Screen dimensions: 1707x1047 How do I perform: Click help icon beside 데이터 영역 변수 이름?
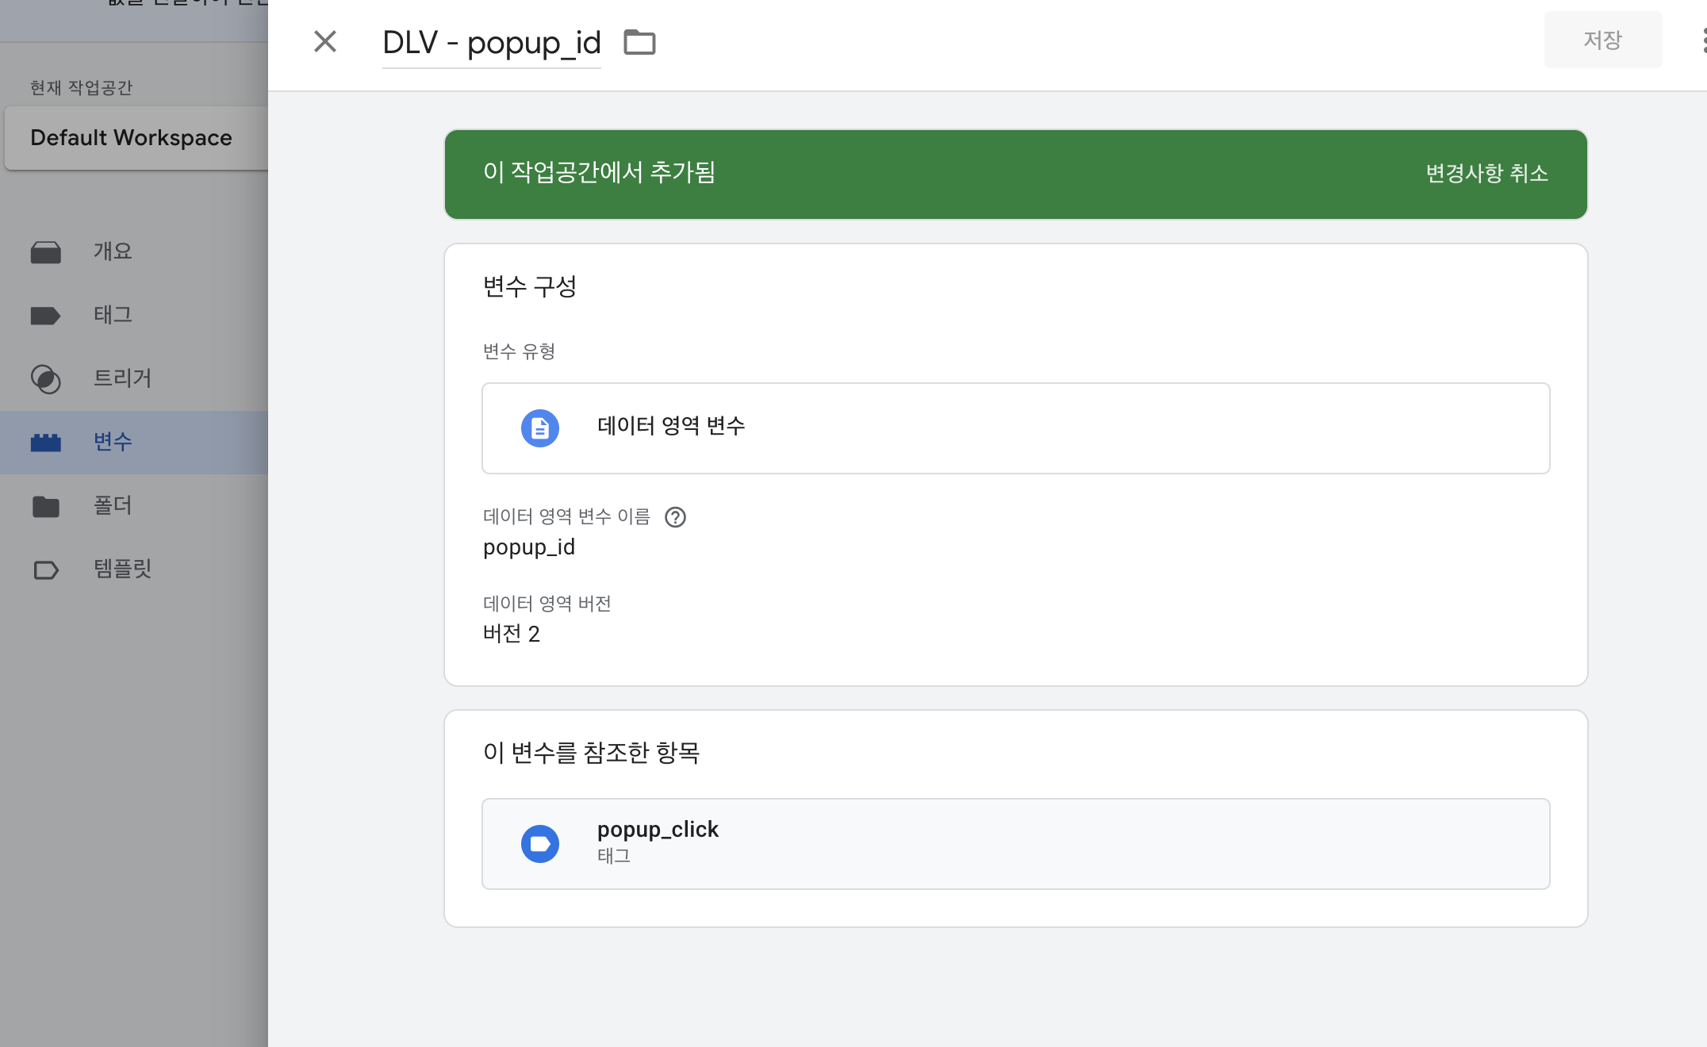point(675,517)
